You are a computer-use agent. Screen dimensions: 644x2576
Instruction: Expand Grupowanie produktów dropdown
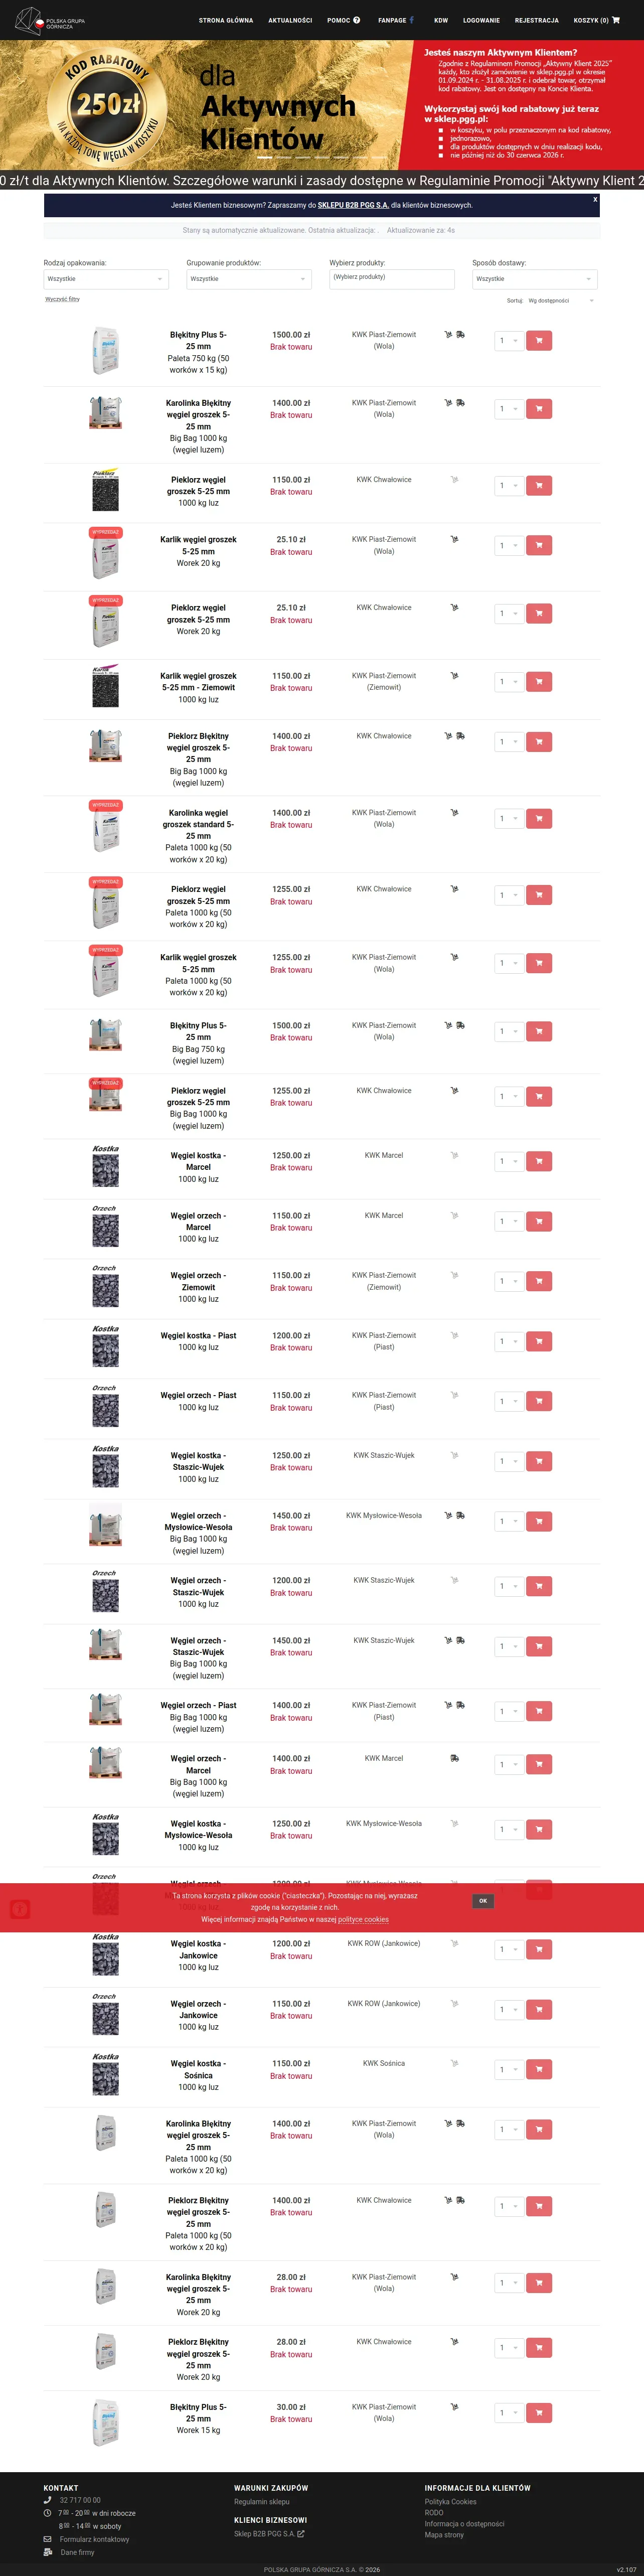[x=249, y=279]
